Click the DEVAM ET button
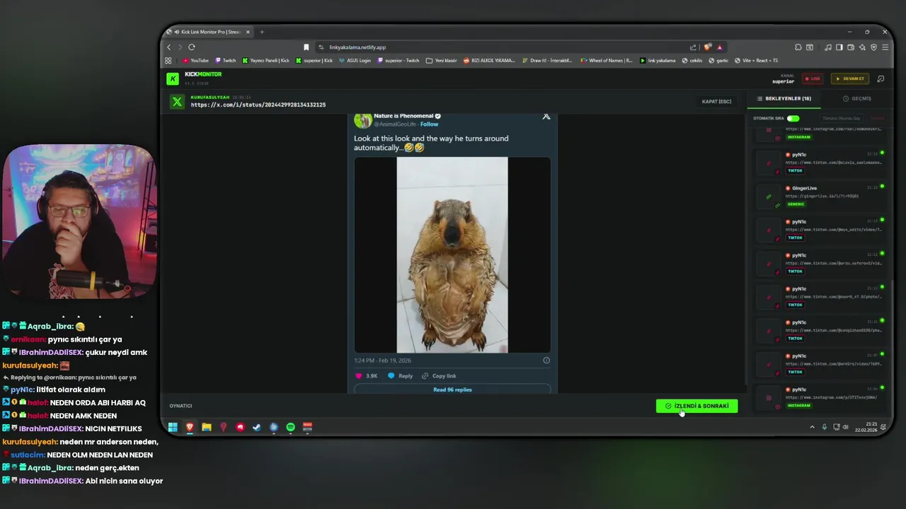 coord(850,78)
